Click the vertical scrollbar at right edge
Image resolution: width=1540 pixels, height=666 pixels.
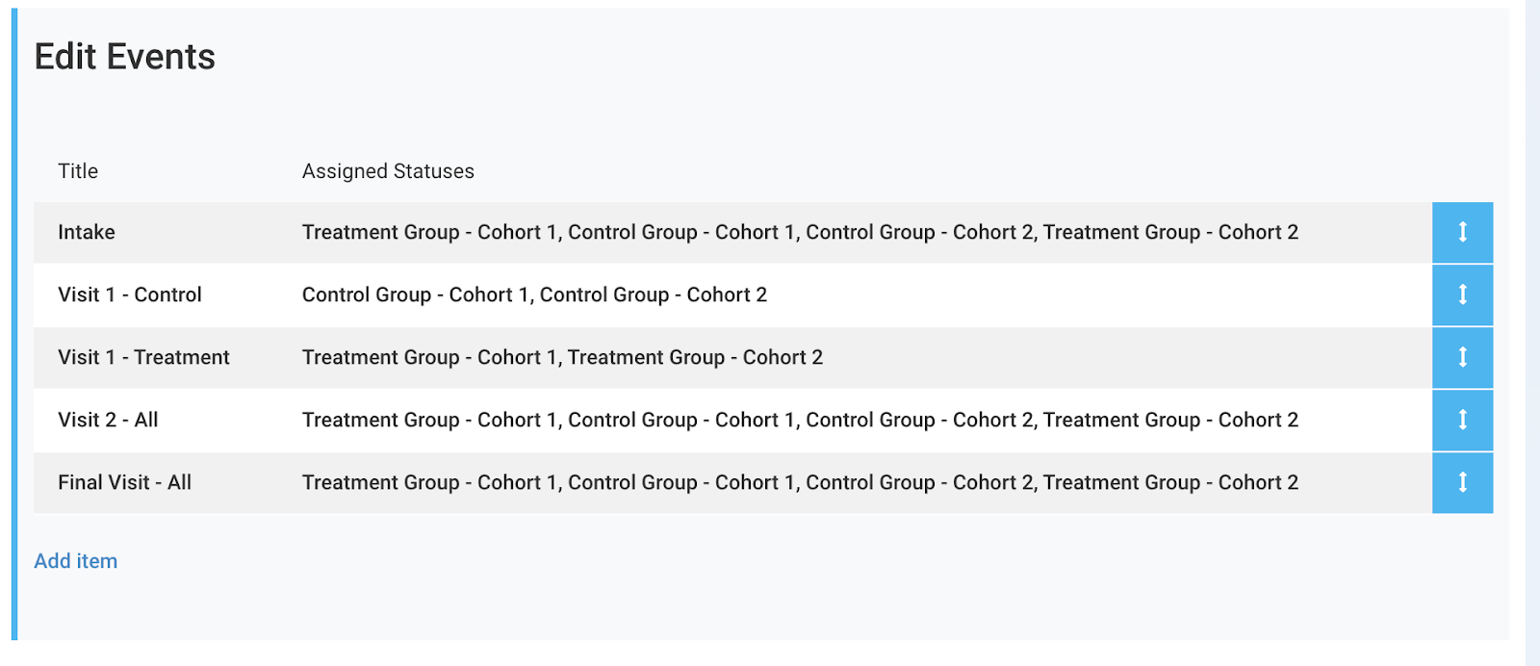tap(1532, 333)
